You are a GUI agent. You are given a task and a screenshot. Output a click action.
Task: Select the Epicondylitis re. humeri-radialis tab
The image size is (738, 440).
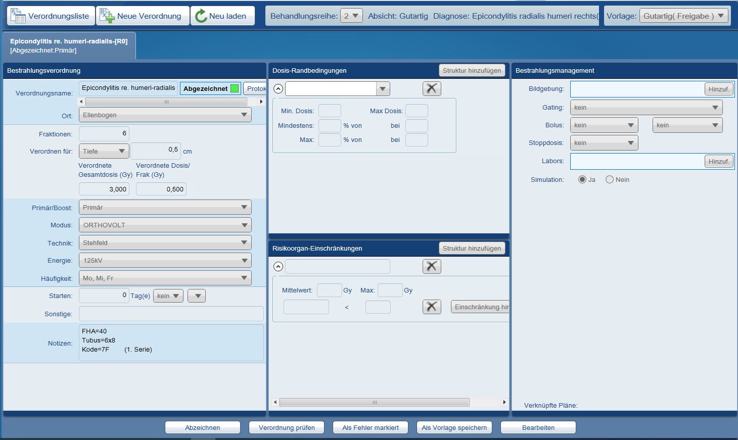tap(69, 45)
